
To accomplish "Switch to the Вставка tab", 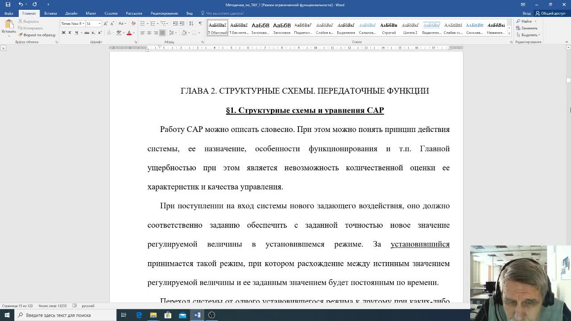I will pyautogui.click(x=50, y=13).
